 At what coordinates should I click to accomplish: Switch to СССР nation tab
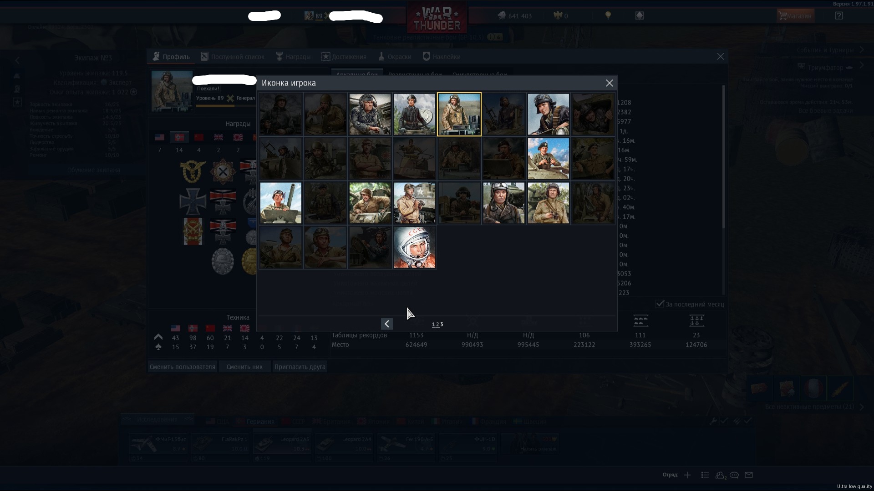coord(294,421)
